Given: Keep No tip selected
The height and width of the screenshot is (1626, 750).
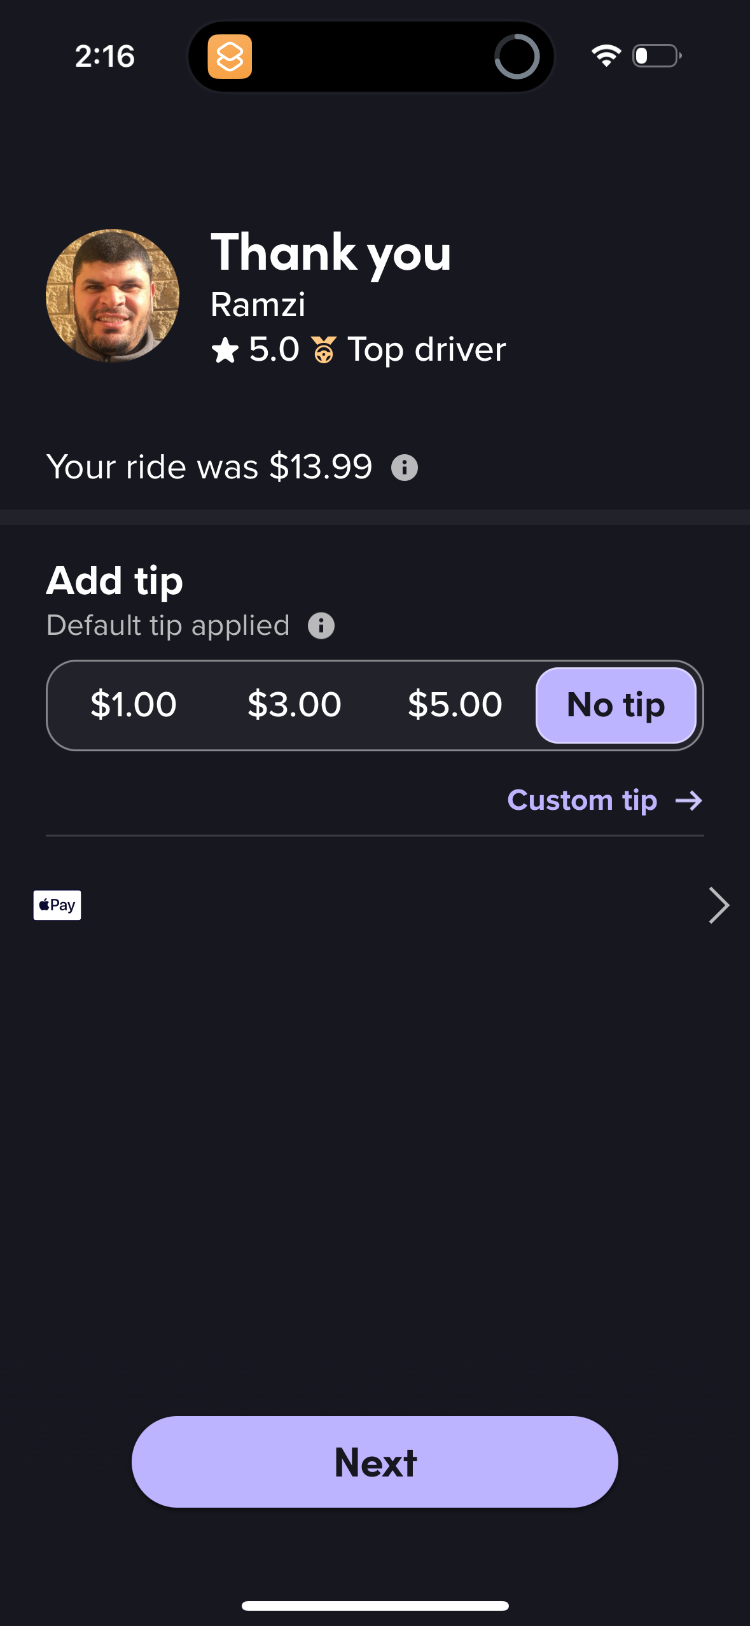Looking at the screenshot, I should tap(615, 704).
